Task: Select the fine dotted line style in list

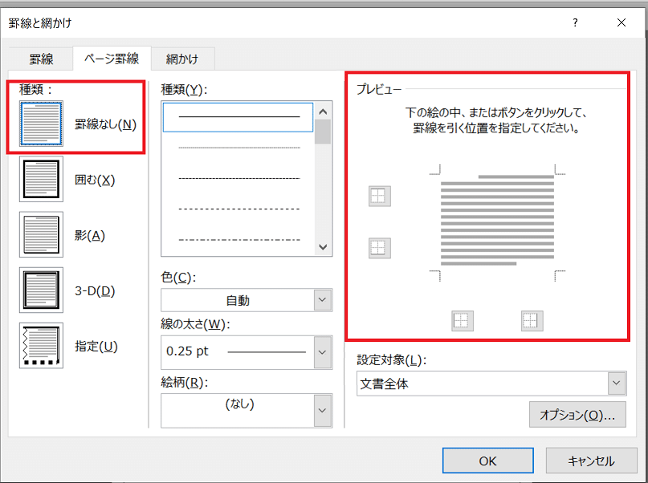Action: point(238,148)
